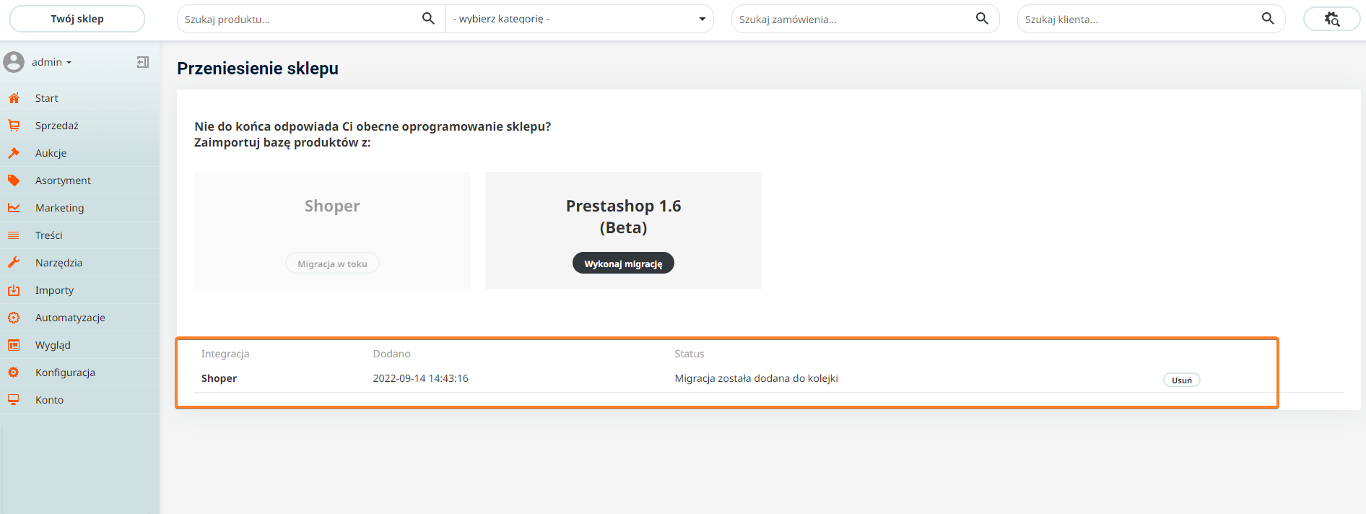The width and height of the screenshot is (1366, 514).
Task: Click the admin user avatar icon
Action: pyautogui.click(x=14, y=62)
